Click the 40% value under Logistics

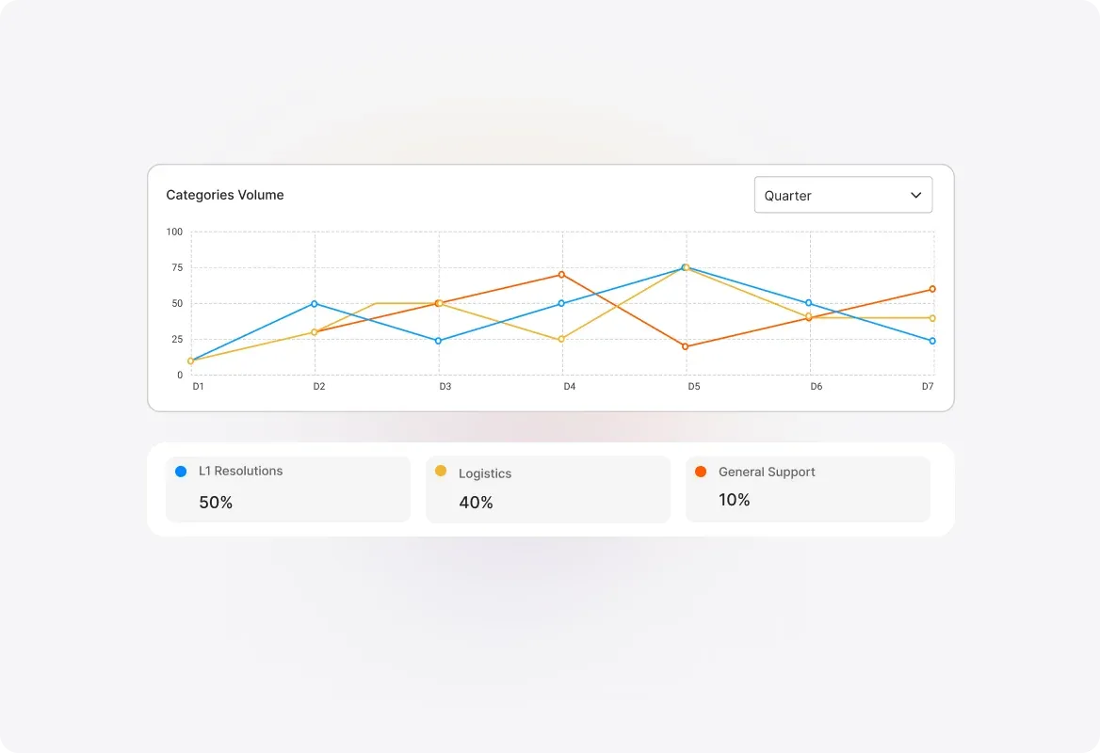476,502
